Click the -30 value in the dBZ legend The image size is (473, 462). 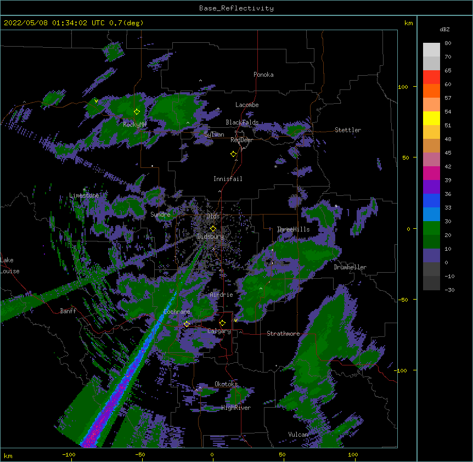449,290
